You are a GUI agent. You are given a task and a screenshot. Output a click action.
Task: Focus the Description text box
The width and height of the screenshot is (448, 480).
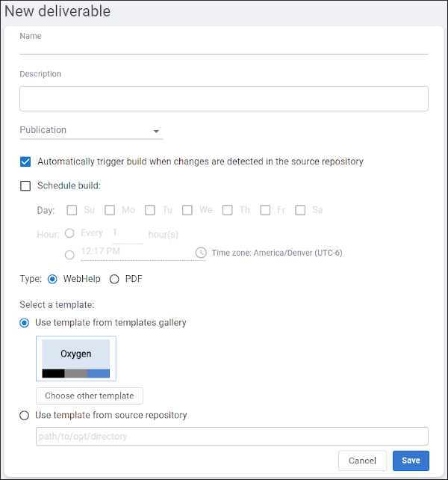pyautogui.click(x=224, y=99)
